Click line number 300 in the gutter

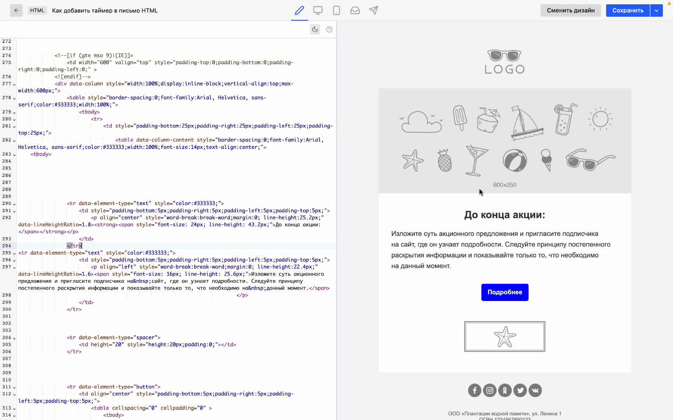pos(7,309)
